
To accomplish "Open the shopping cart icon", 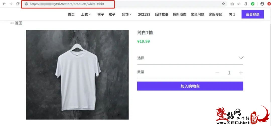I will click(230, 14).
